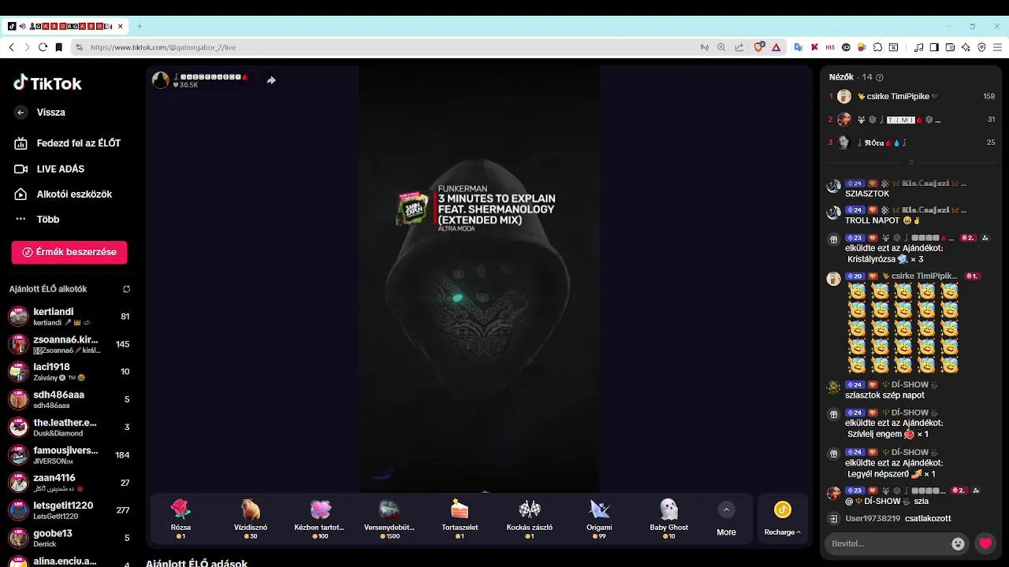The height and width of the screenshot is (567, 1009).
Task: Open Fedezd fel az ÉLŐT
Action: tap(67, 143)
